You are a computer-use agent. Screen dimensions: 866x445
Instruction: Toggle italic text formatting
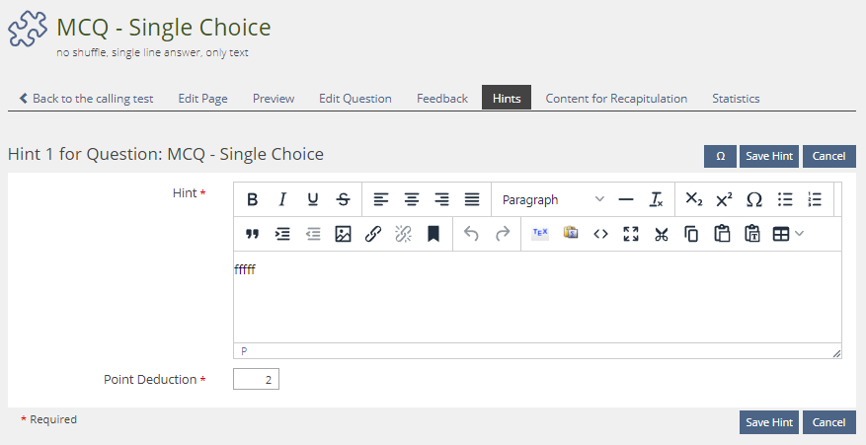282,199
